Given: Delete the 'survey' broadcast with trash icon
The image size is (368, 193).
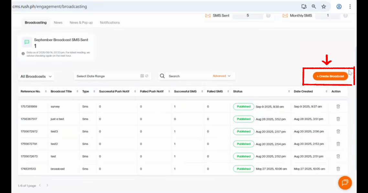Looking at the screenshot, I should (x=338, y=107).
